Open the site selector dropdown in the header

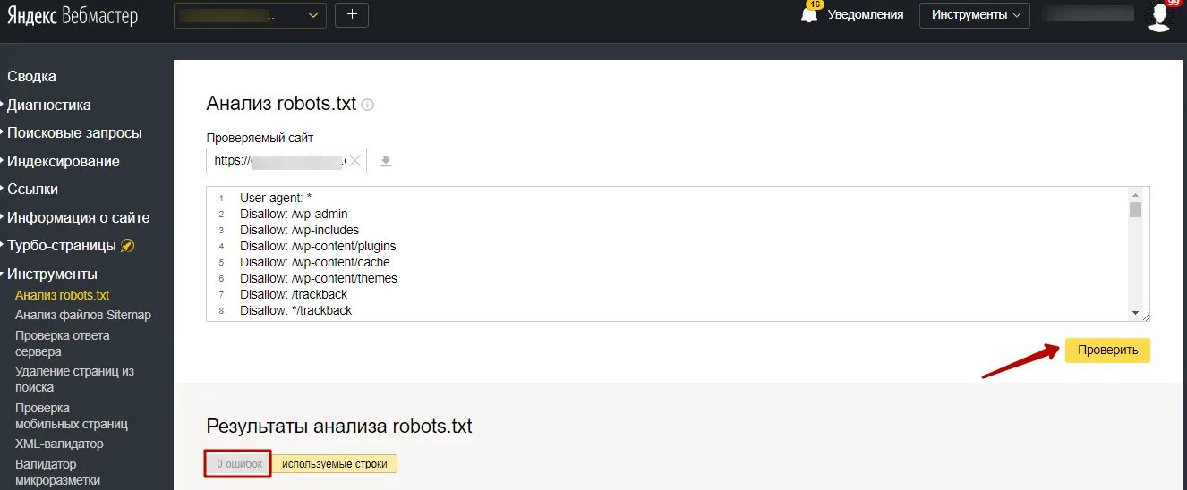[250, 15]
